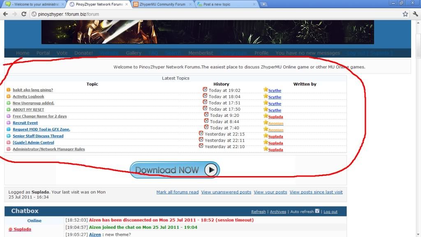Click the purple icon beside 'Recruit Event'

pyautogui.click(x=8, y=123)
